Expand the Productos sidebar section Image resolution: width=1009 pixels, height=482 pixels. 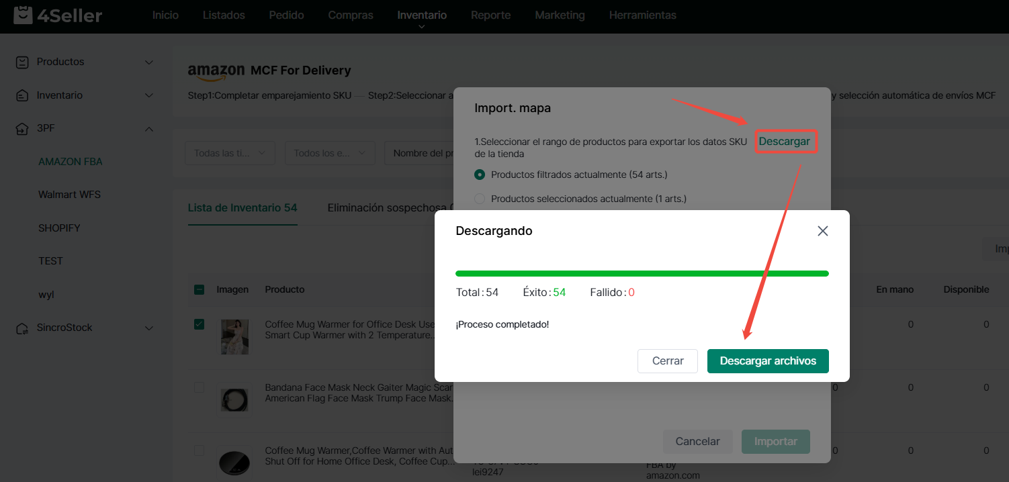pyautogui.click(x=149, y=62)
